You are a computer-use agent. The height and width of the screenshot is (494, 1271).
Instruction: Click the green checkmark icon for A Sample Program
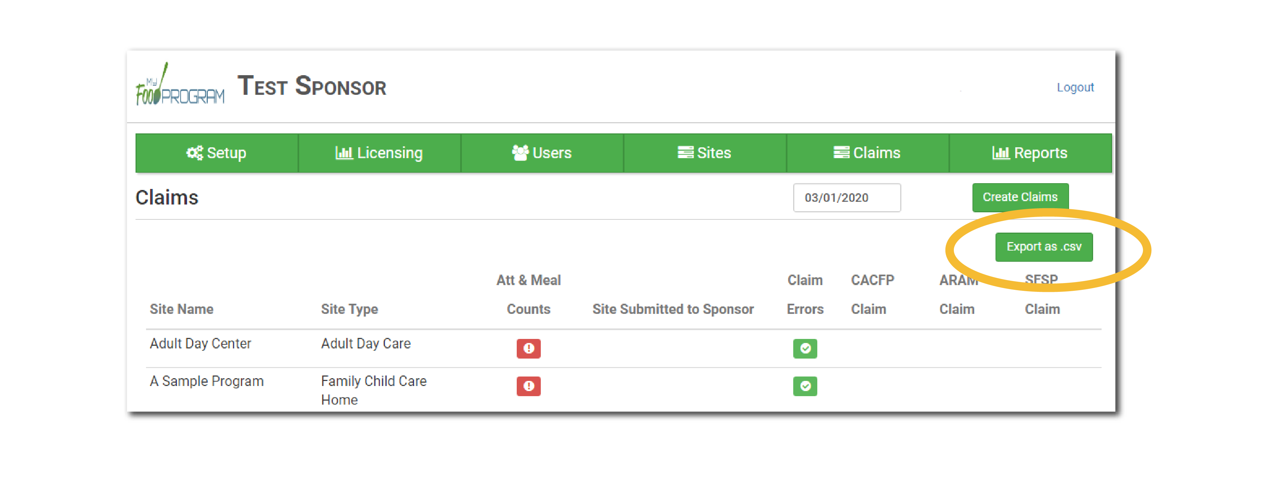(805, 386)
